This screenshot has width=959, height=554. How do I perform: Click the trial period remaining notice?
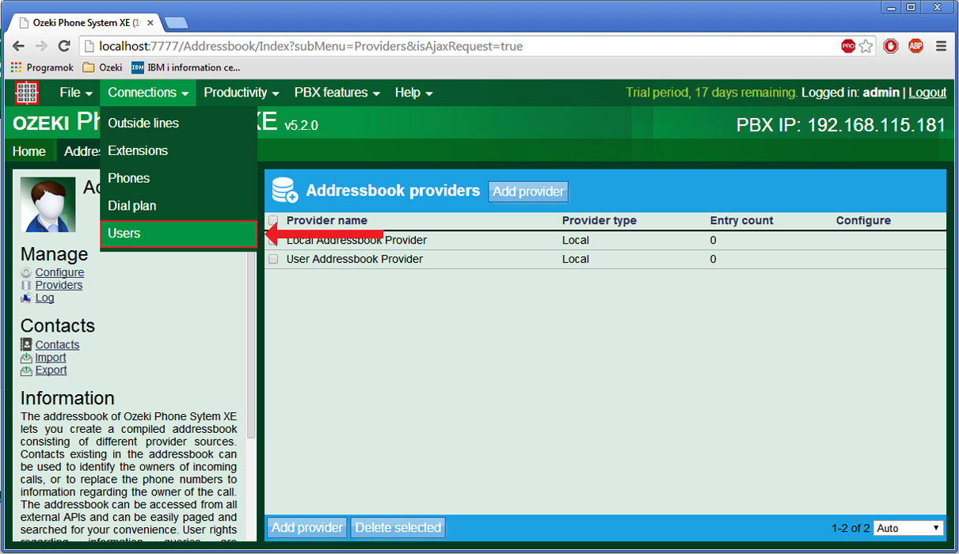711,93
